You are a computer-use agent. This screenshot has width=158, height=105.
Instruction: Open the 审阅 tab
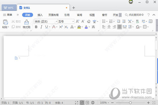(80, 15)
